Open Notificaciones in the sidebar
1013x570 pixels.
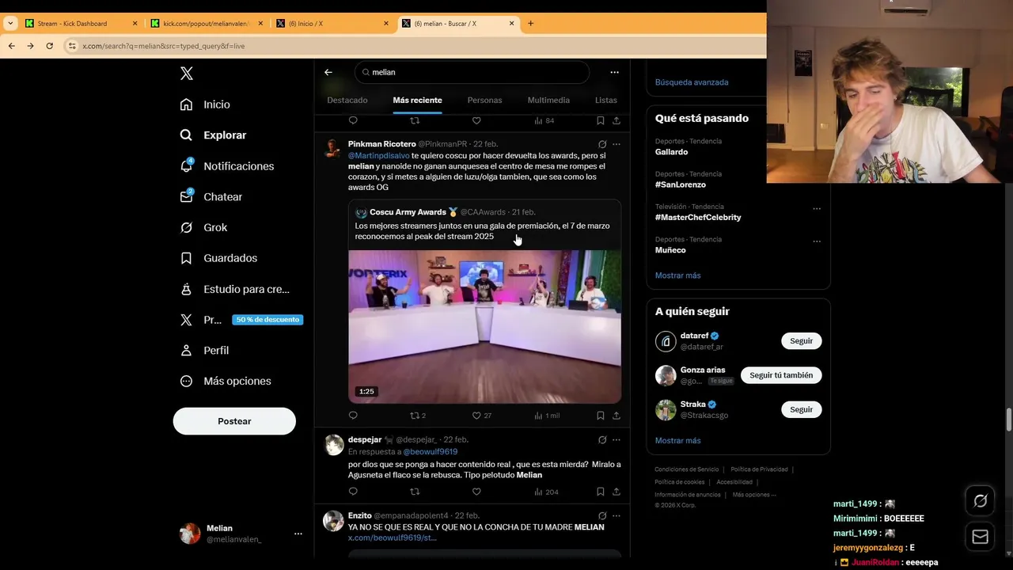[226, 166]
